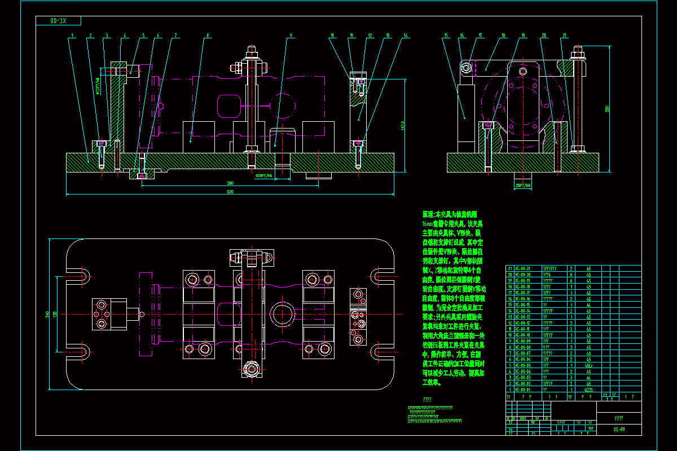The width and height of the screenshot is (677, 451).
Task: Click the 40Cr material cell
Action: (x=588, y=365)
